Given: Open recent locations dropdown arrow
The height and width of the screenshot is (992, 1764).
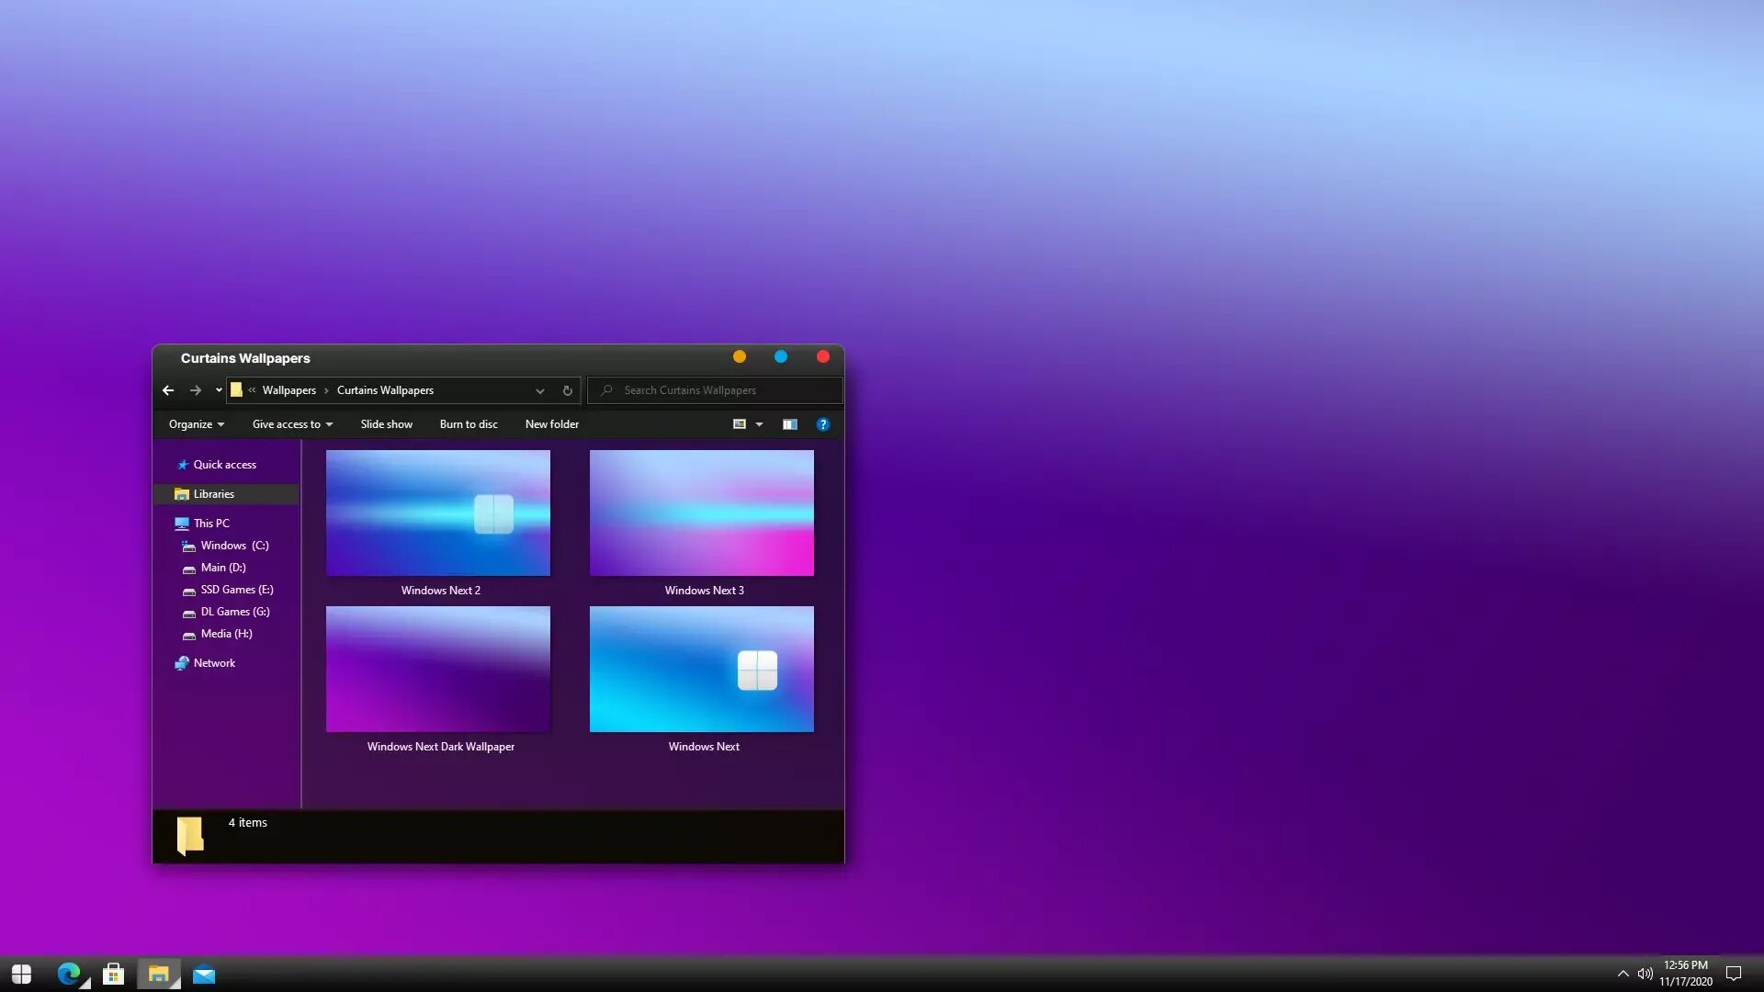Looking at the screenshot, I should click(x=219, y=390).
